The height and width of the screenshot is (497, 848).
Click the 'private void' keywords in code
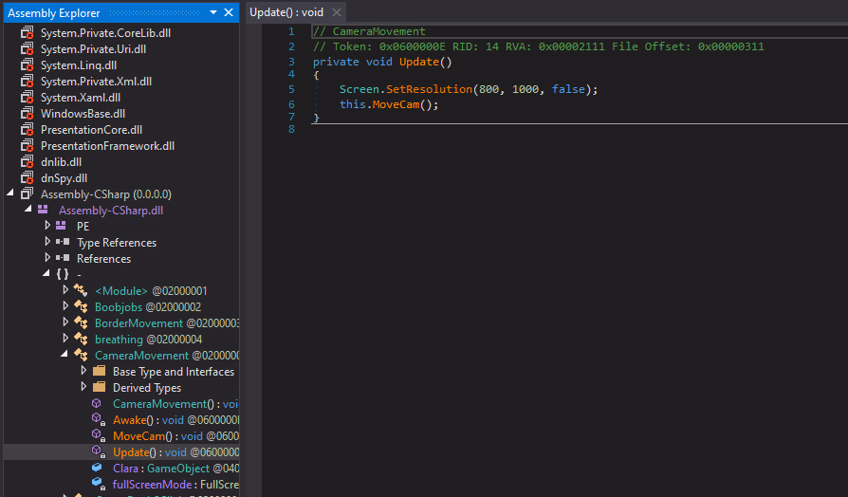pyautogui.click(x=353, y=62)
